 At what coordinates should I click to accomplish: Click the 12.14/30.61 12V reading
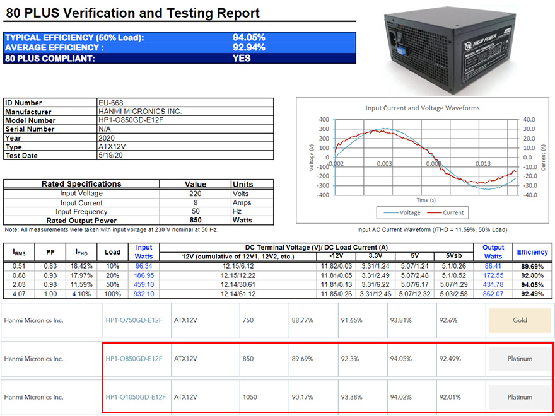[x=238, y=284]
